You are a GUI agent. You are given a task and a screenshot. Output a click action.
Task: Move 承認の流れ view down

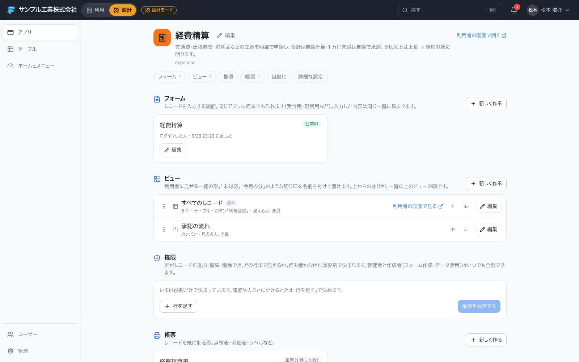click(x=466, y=230)
